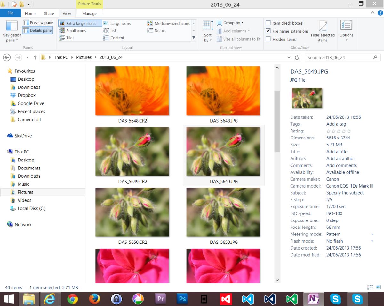Viewport: 384px width, 306px height.
Task: Open Premiere Pro from the taskbar
Action: point(160,299)
